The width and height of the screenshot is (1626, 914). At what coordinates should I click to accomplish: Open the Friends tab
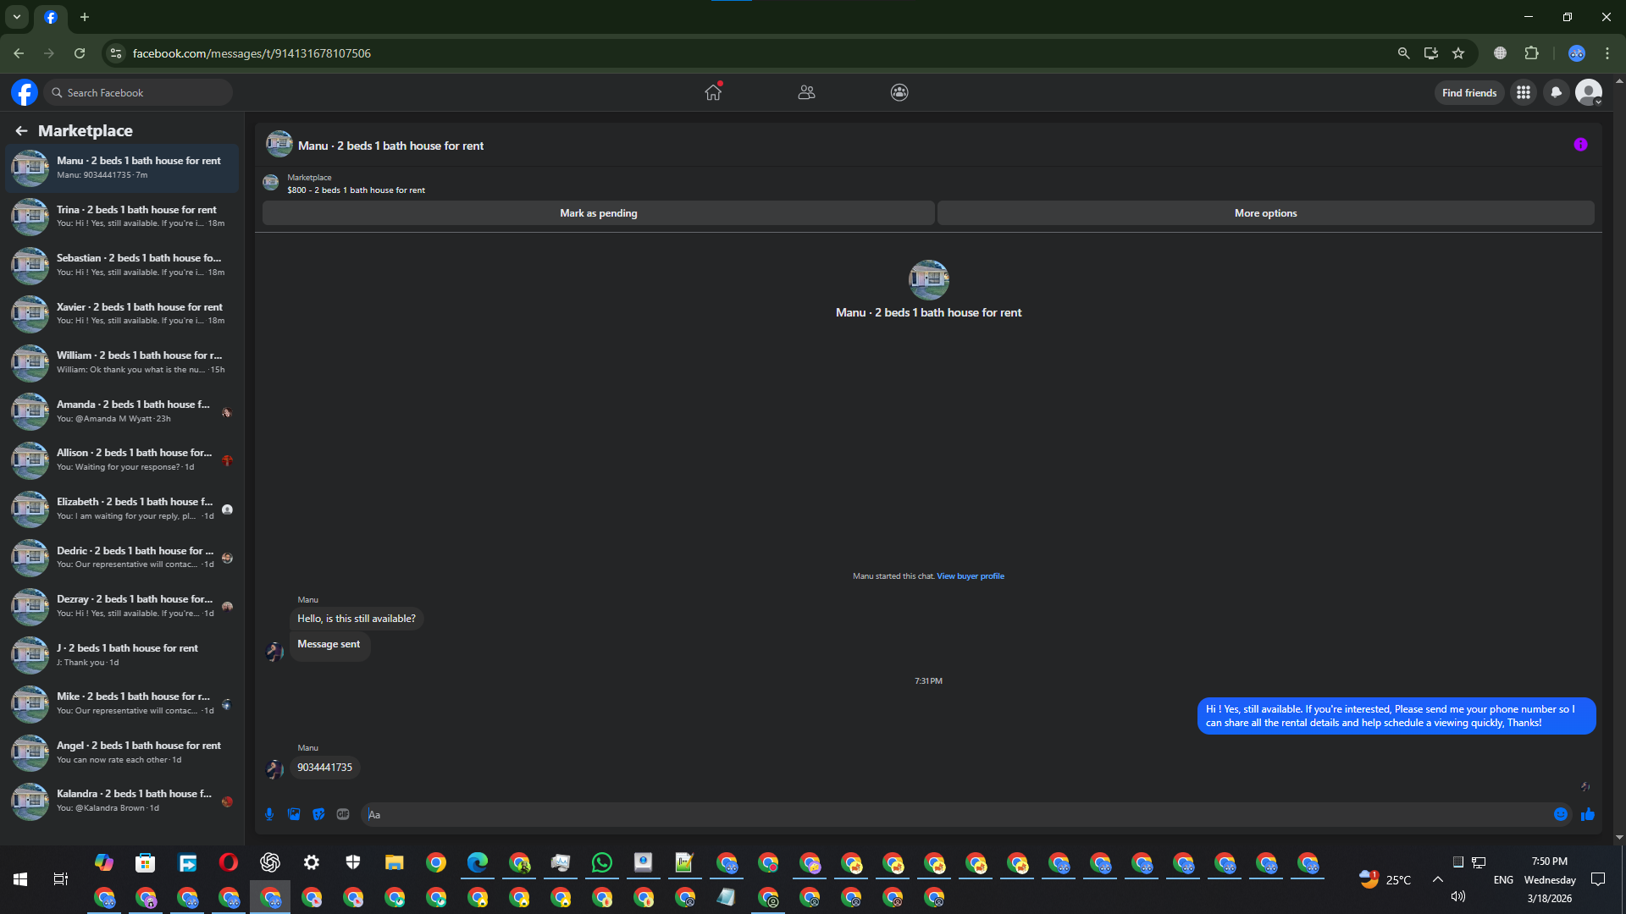click(806, 92)
